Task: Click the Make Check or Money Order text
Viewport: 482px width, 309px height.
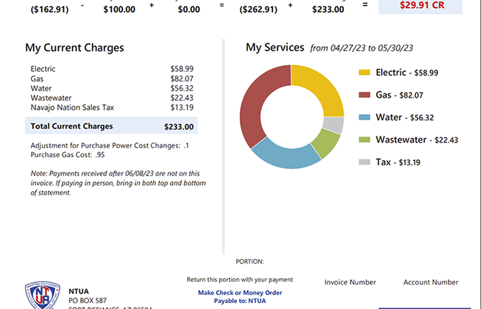Action: [x=240, y=292]
